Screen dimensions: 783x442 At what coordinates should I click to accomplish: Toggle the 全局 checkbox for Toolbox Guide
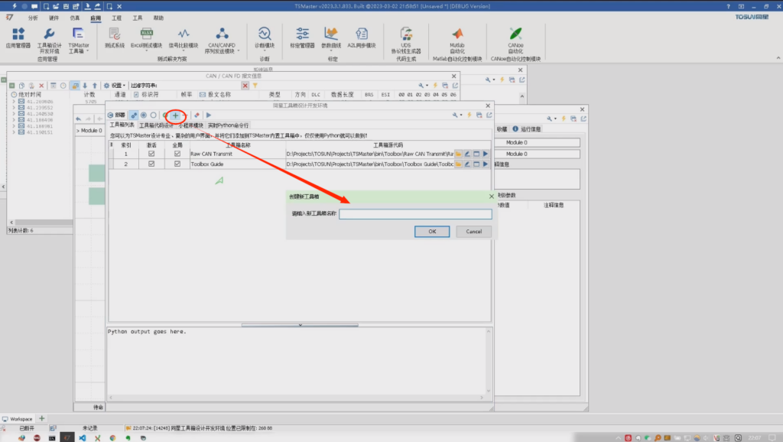point(178,164)
